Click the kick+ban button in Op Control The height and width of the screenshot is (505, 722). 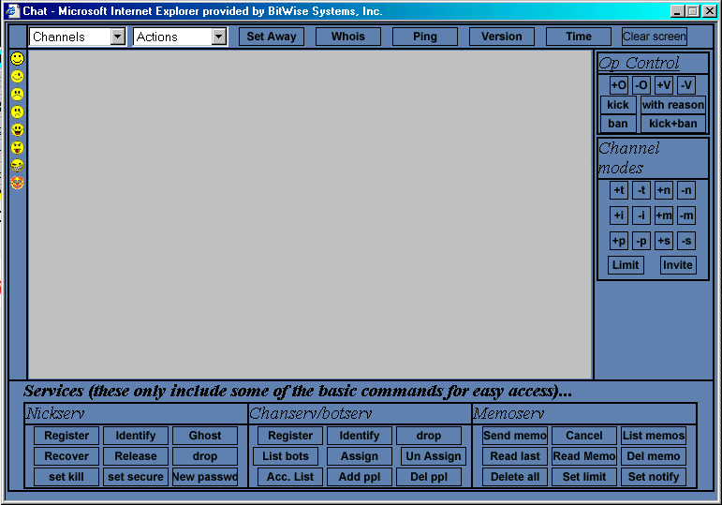672,124
